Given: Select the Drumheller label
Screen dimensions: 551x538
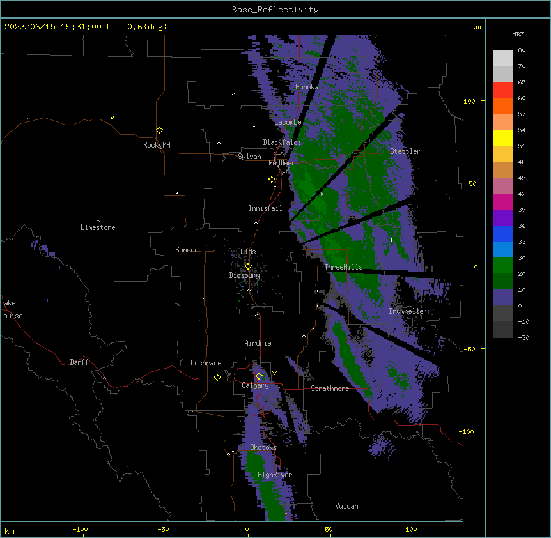Looking at the screenshot, I should click(408, 311).
